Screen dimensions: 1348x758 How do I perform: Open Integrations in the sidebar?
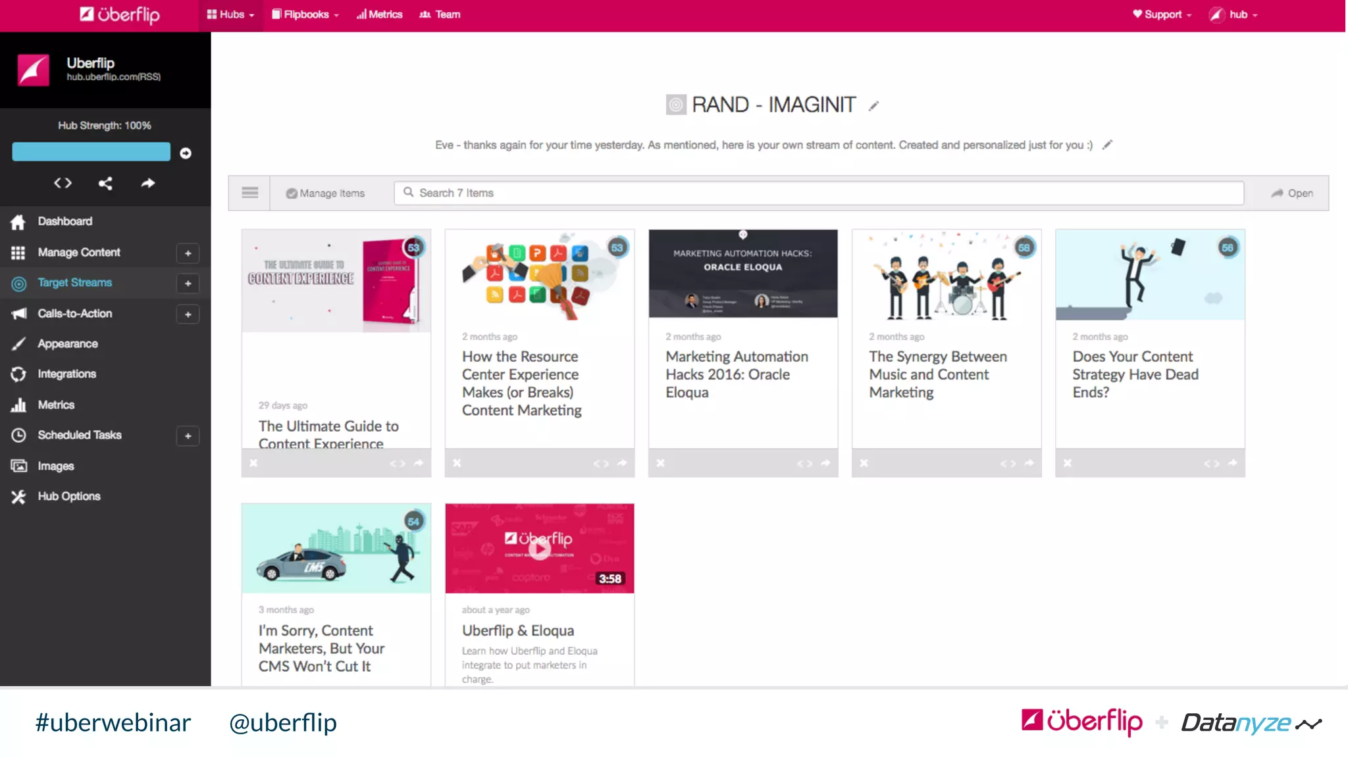coord(66,374)
